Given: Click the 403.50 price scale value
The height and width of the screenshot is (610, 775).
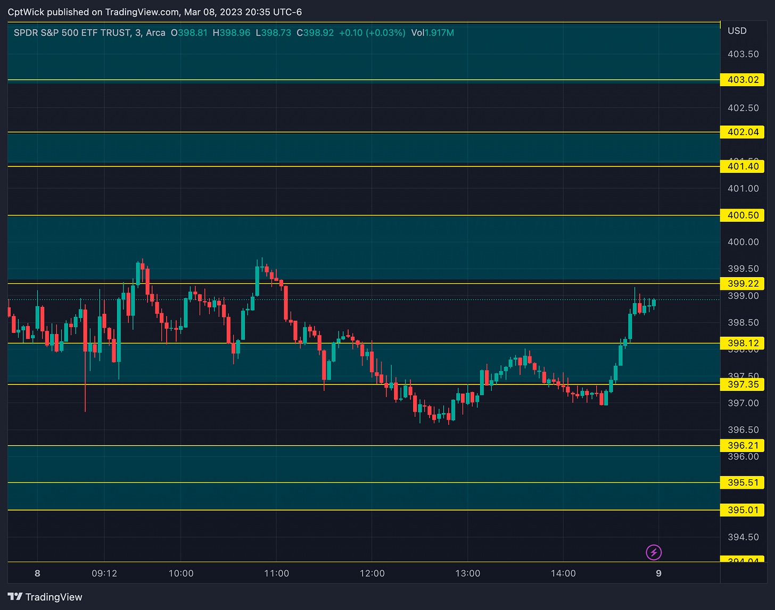Looking at the screenshot, I should 743,54.
